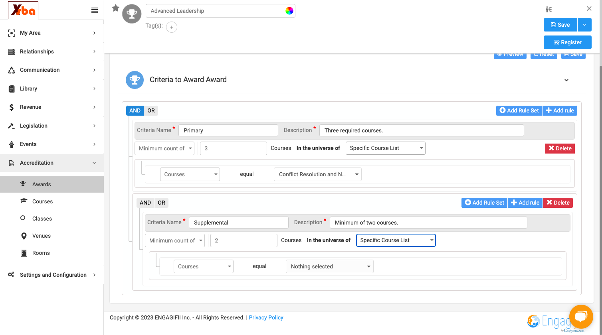The width and height of the screenshot is (602, 335).
Task: Toggle the hamburger sidebar menu
Action: pyautogui.click(x=95, y=10)
